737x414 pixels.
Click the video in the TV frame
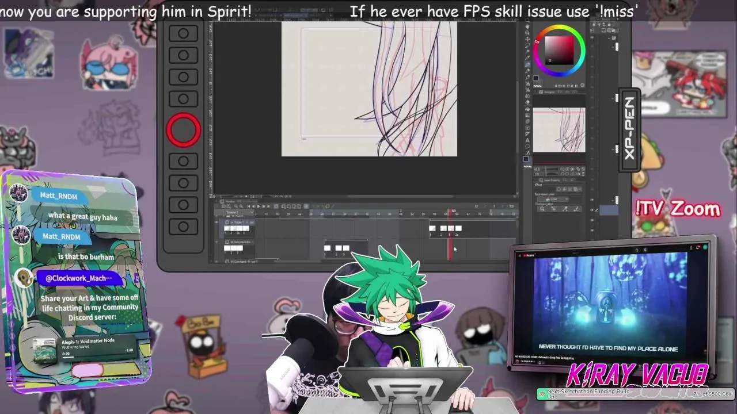coord(611,305)
